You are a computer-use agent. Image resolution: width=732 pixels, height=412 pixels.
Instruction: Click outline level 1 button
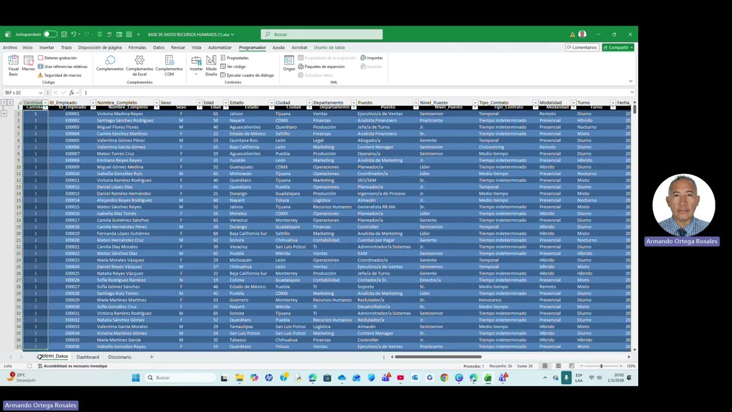click(x=4, y=103)
